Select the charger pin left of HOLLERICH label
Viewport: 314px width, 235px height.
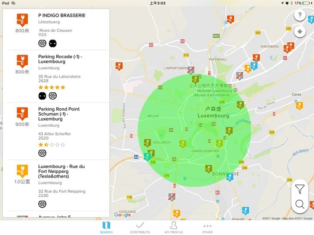147,143
